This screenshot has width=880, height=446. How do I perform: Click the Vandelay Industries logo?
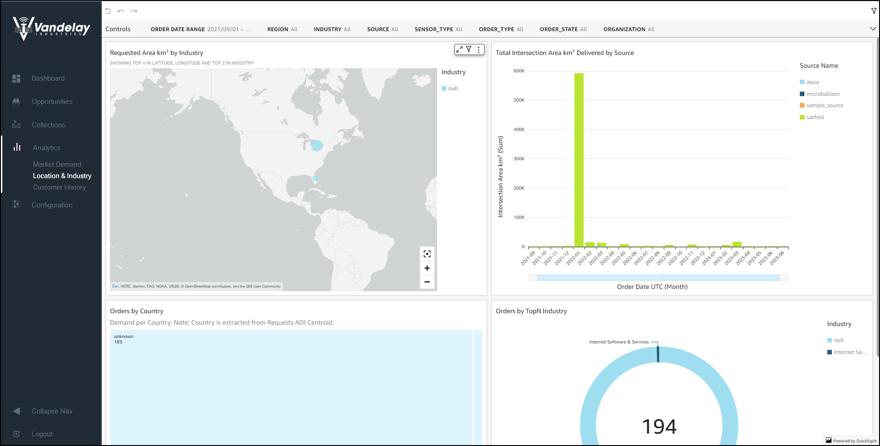coord(51,28)
